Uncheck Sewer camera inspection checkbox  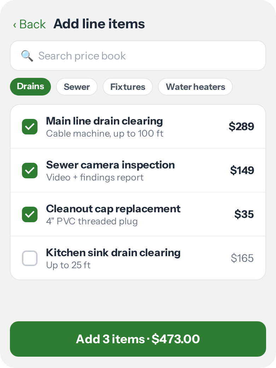(x=30, y=171)
